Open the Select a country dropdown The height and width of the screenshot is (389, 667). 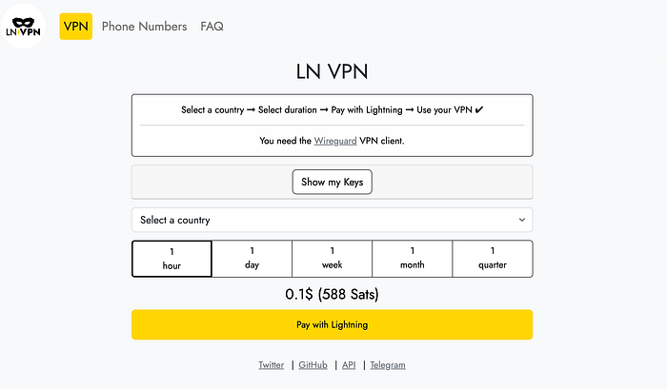point(333,220)
